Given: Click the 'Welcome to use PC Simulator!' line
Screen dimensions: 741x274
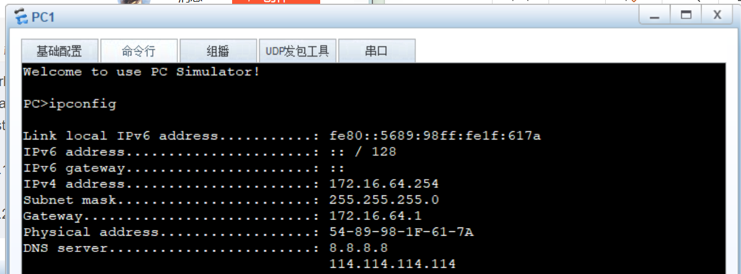Looking at the screenshot, I should point(142,72).
